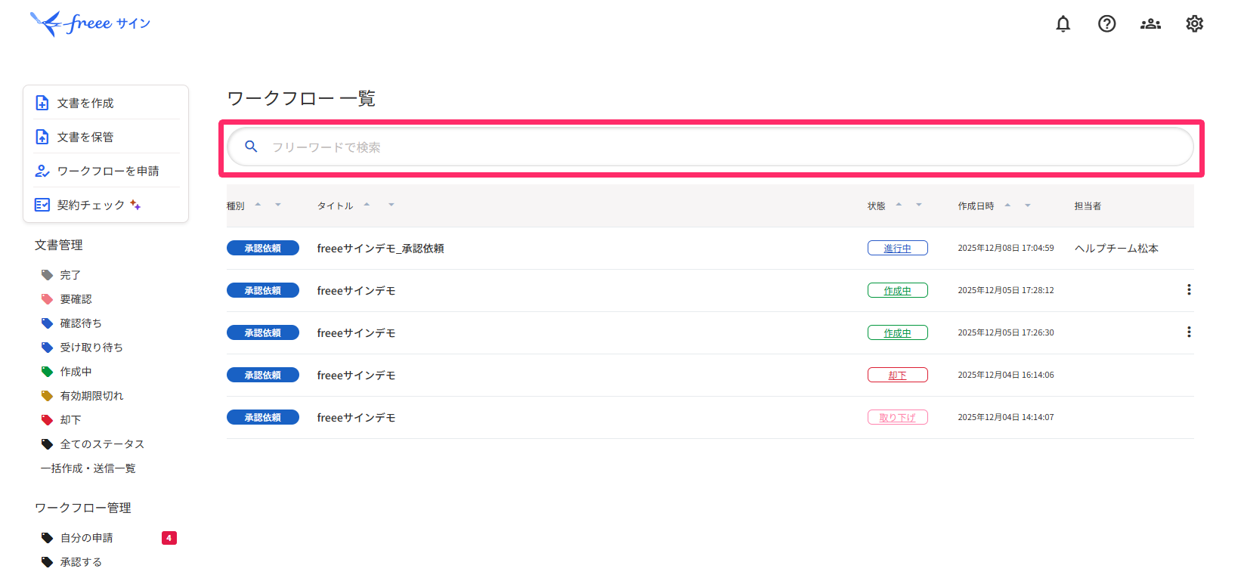This screenshot has width=1244, height=578.
Task: Sort 作成日時 column descending
Action: tap(1028, 206)
